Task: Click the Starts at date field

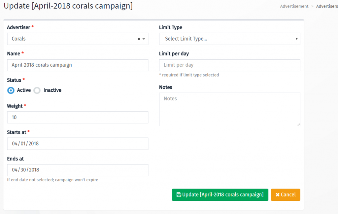Action: pyautogui.click(x=78, y=143)
